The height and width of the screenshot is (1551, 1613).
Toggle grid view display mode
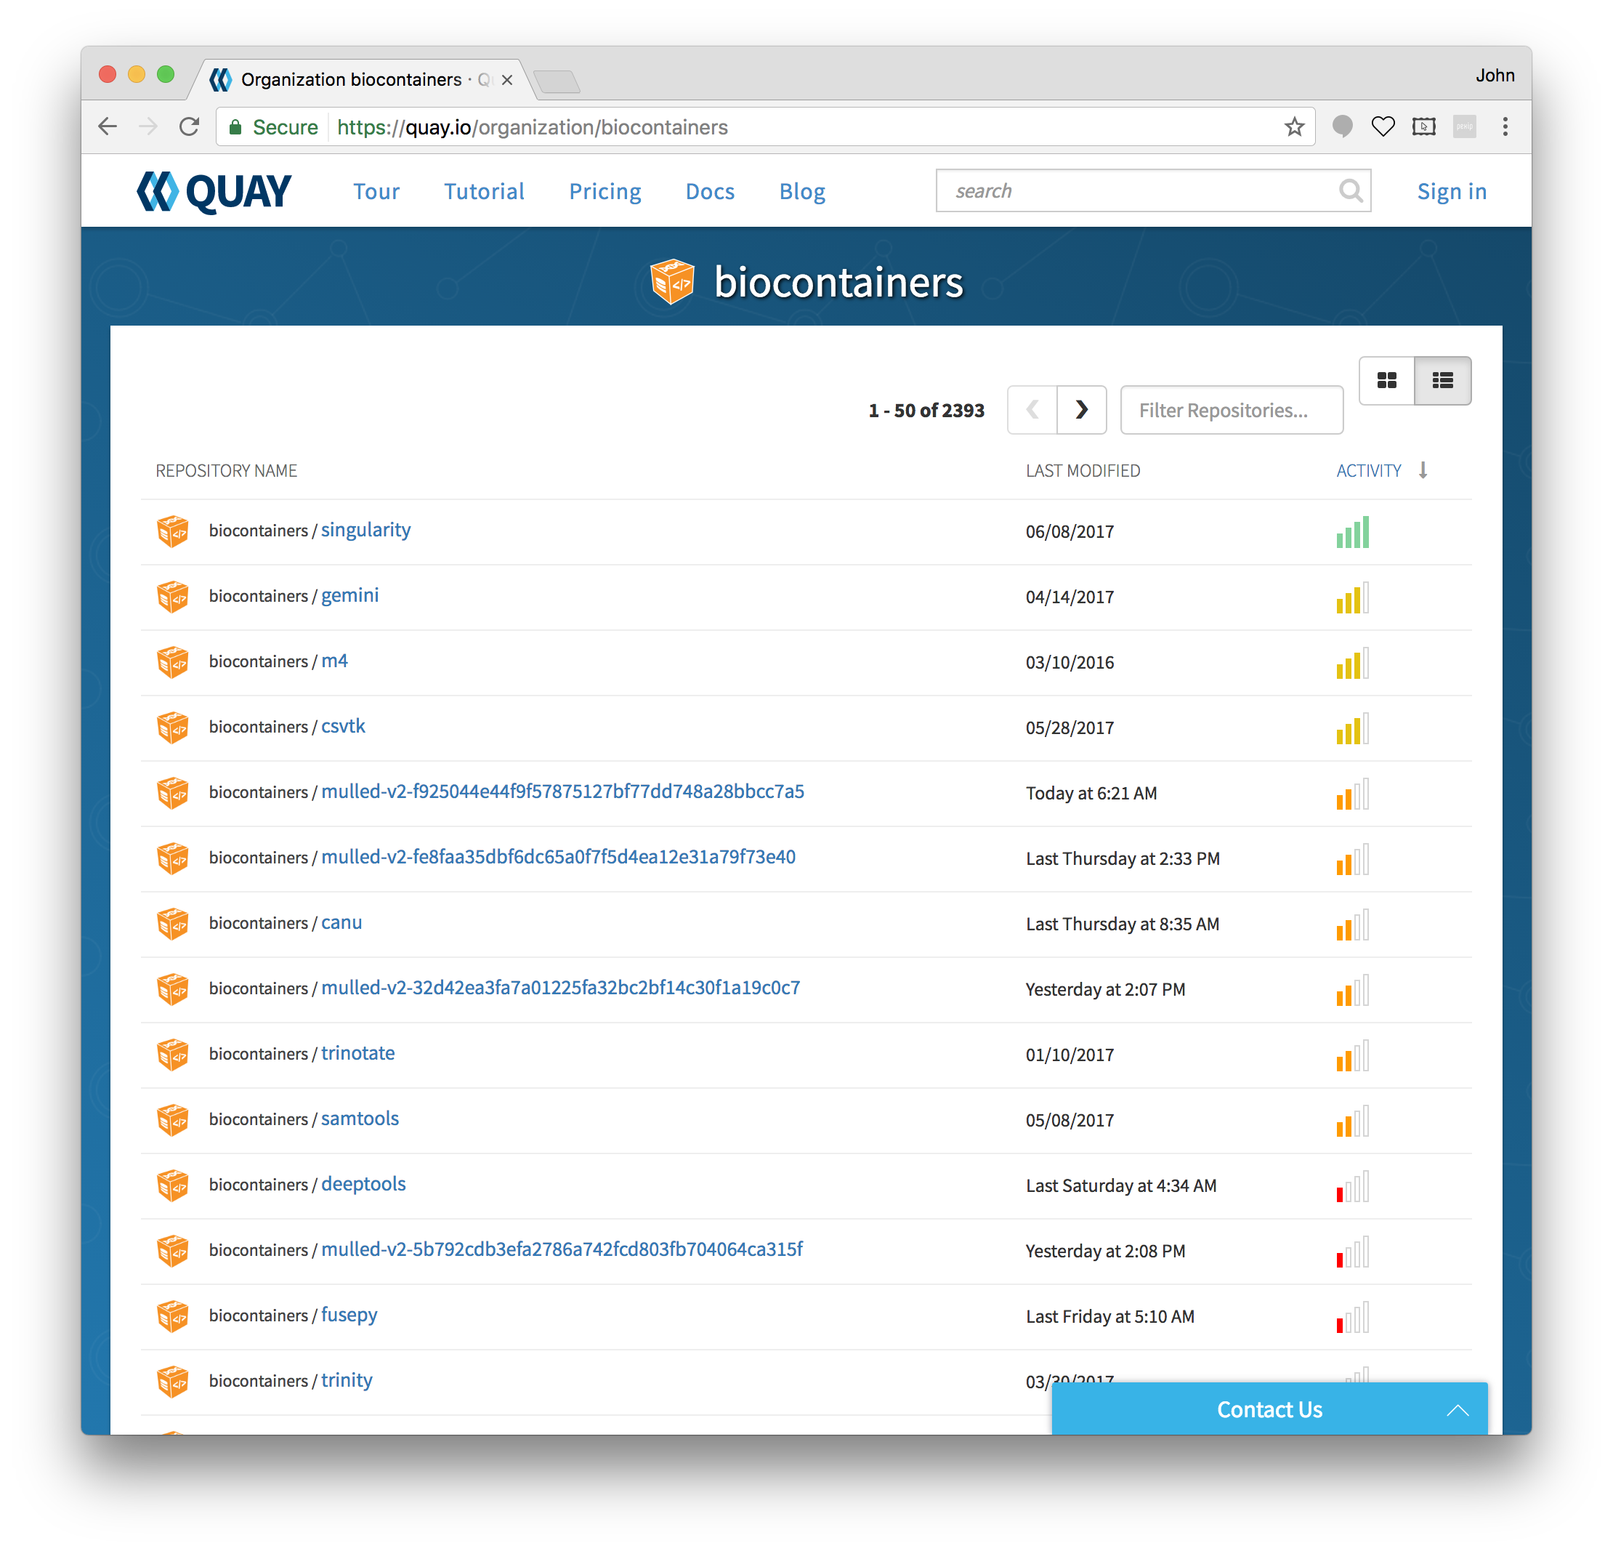click(1387, 379)
